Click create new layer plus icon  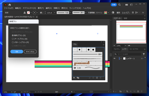(x=138, y=91)
